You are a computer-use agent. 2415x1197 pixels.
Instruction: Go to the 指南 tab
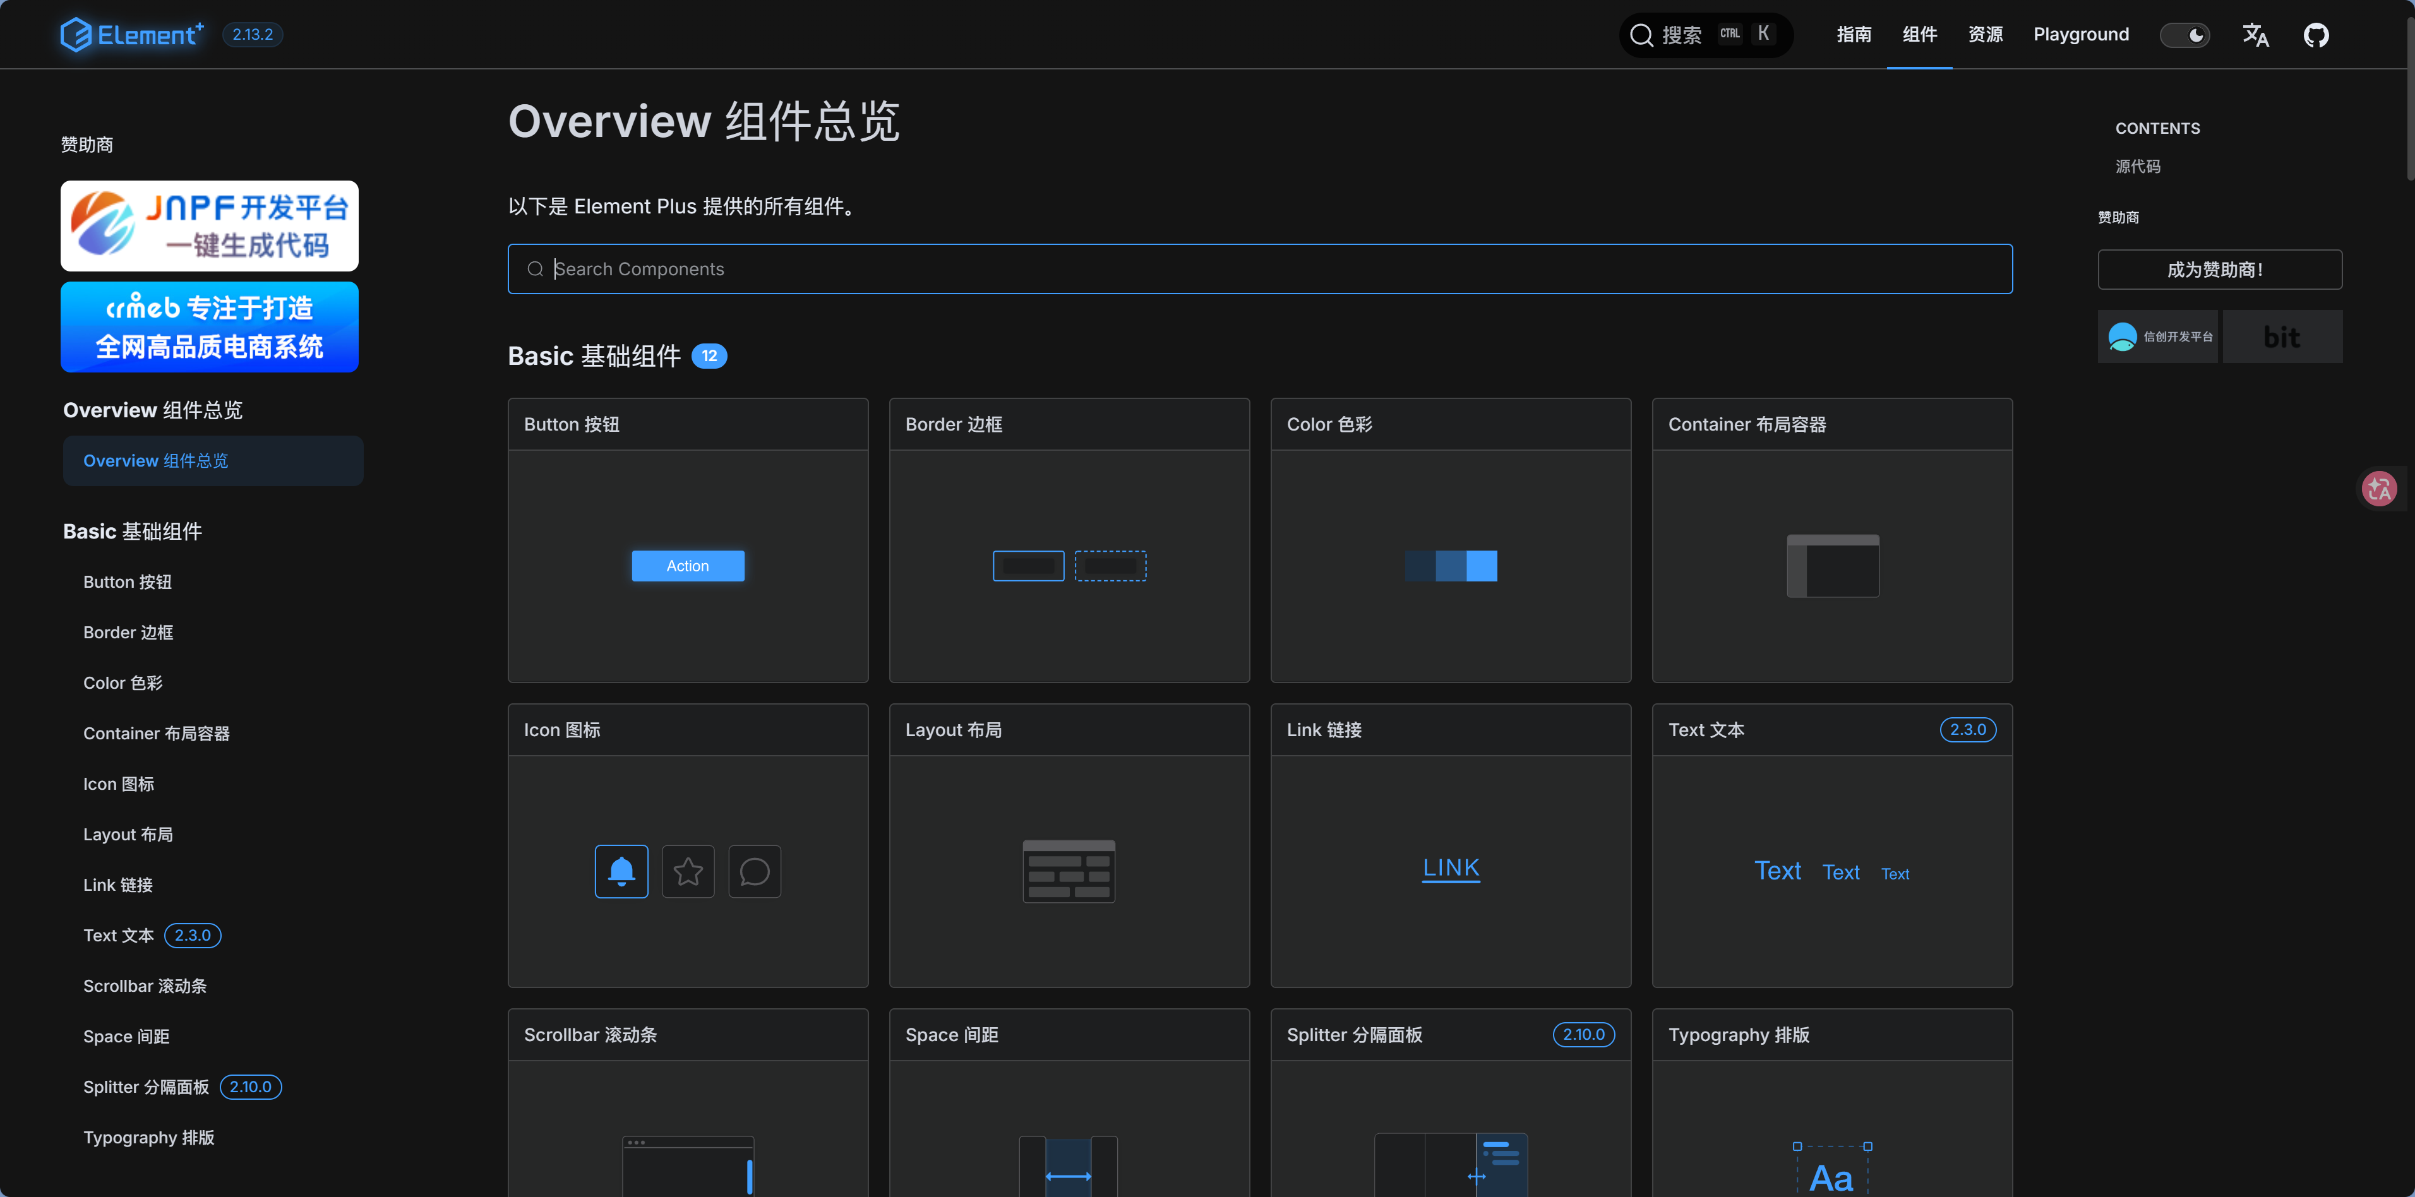[1854, 35]
